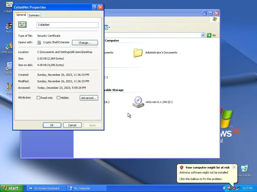Image resolution: width=257 pixels, height=192 pixels.
Task: Minimize the My Computer window
Action: [205, 13]
